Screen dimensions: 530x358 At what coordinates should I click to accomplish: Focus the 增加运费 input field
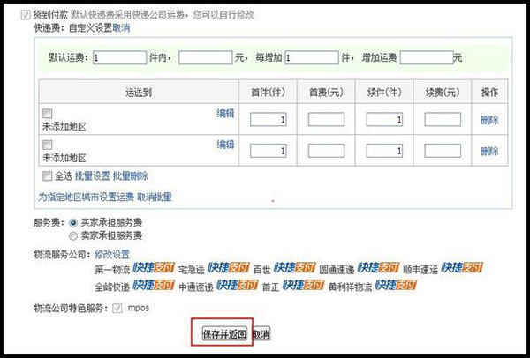[427, 57]
